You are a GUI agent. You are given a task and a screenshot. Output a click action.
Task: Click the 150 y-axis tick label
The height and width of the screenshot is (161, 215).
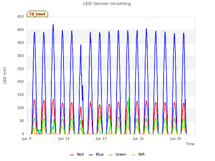pyautogui.click(x=20, y=95)
